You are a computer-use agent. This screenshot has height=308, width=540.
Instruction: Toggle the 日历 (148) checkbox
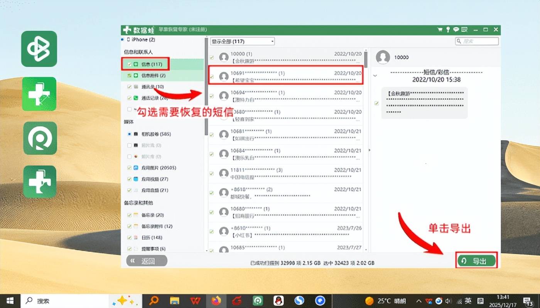(x=129, y=238)
